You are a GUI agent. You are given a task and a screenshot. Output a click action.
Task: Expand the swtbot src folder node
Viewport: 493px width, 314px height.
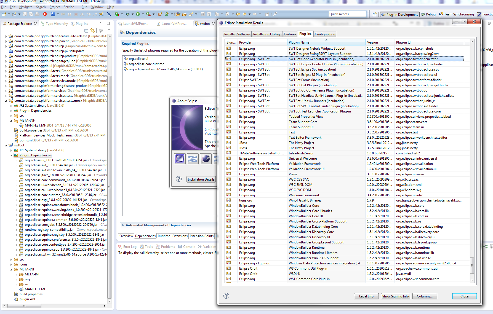[x=11, y=259]
